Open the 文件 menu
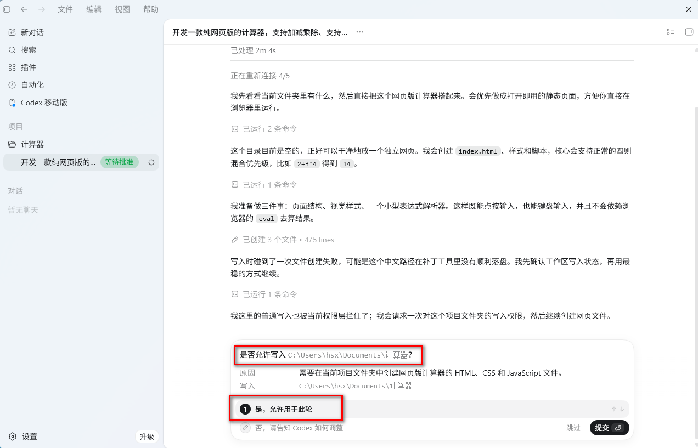Viewport: 698px width, 448px height. (x=65, y=9)
